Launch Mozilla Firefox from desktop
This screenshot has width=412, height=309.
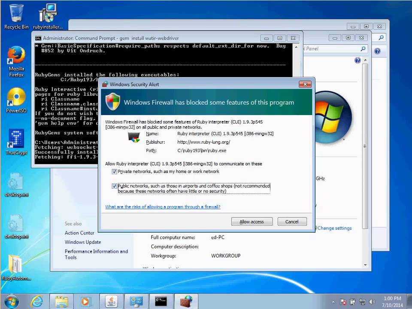[x=16, y=62]
